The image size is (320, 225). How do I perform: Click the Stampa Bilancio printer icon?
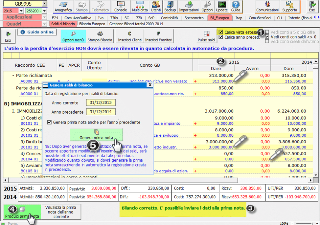coord(100,36)
